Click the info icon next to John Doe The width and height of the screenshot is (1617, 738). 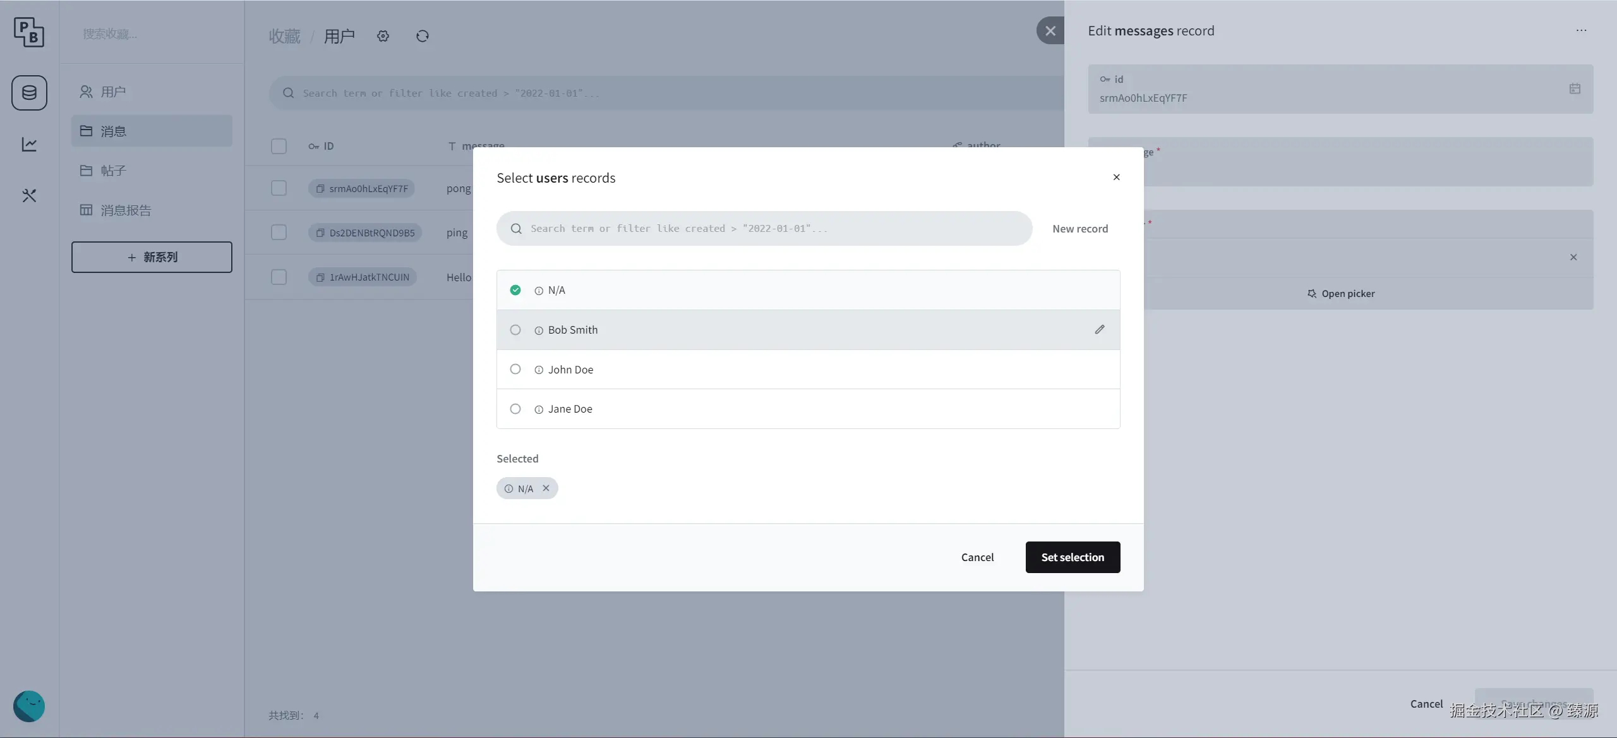tap(539, 370)
